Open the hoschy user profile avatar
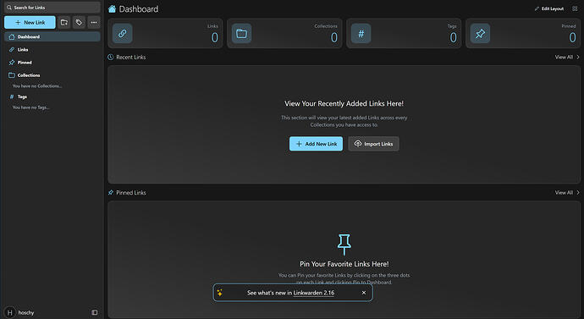This screenshot has height=319, width=584. (x=9, y=313)
